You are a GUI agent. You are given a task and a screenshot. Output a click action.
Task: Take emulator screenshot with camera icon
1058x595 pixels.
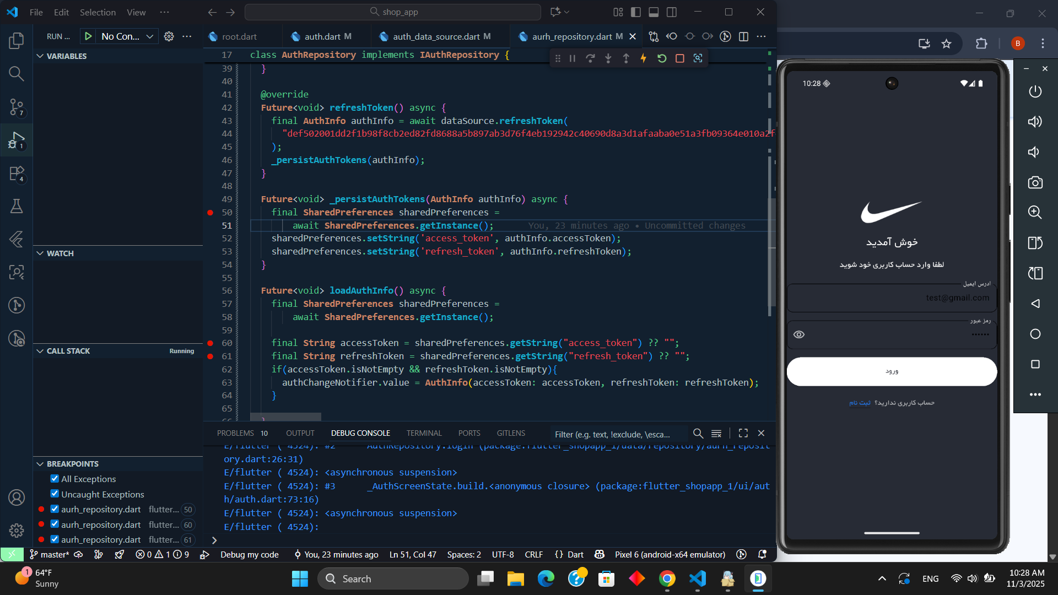click(x=1035, y=182)
